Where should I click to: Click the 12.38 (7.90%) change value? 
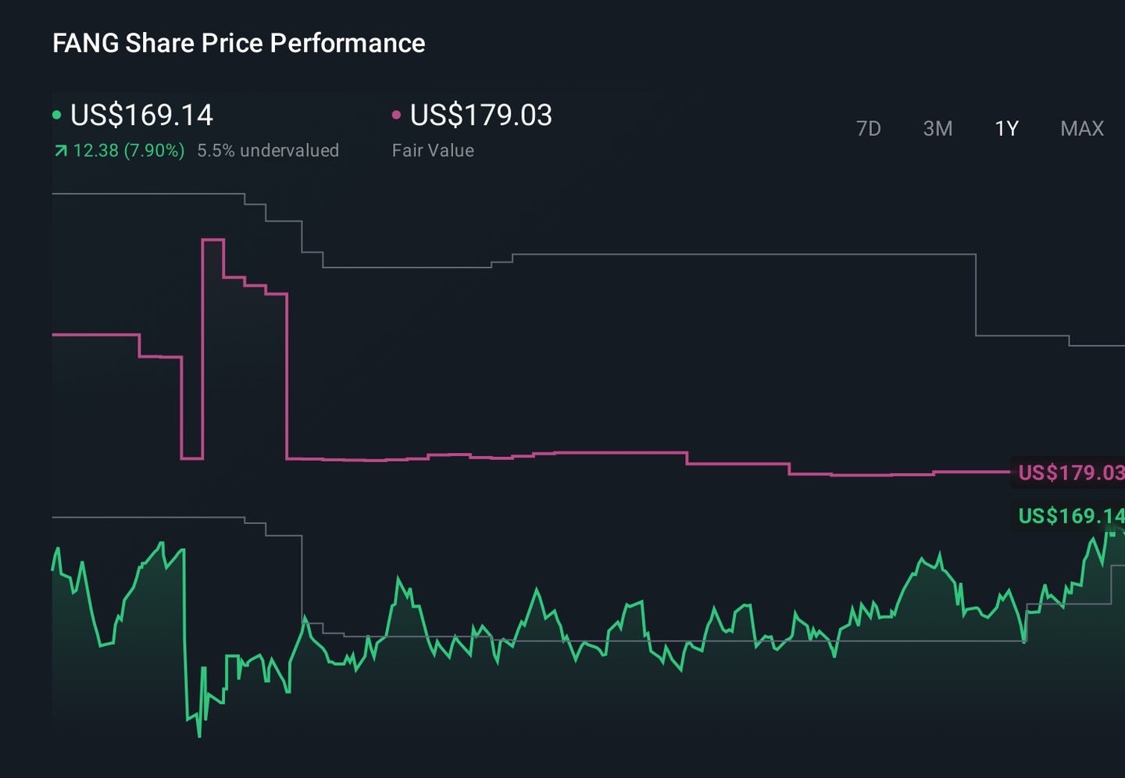pyautogui.click(x=129, y=150)
